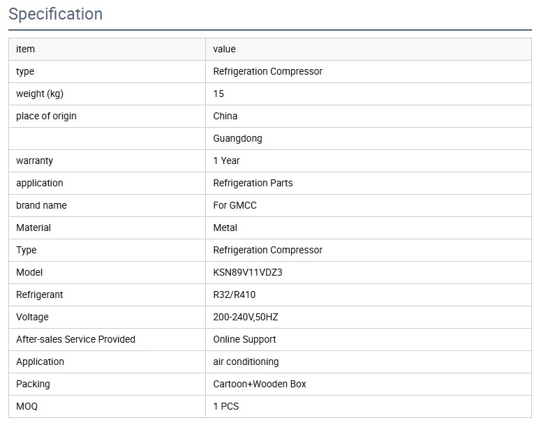Select the 'Cartoon+Wooden Box' packing value
The image size is (541, 425).
click(x=259, y=384)
